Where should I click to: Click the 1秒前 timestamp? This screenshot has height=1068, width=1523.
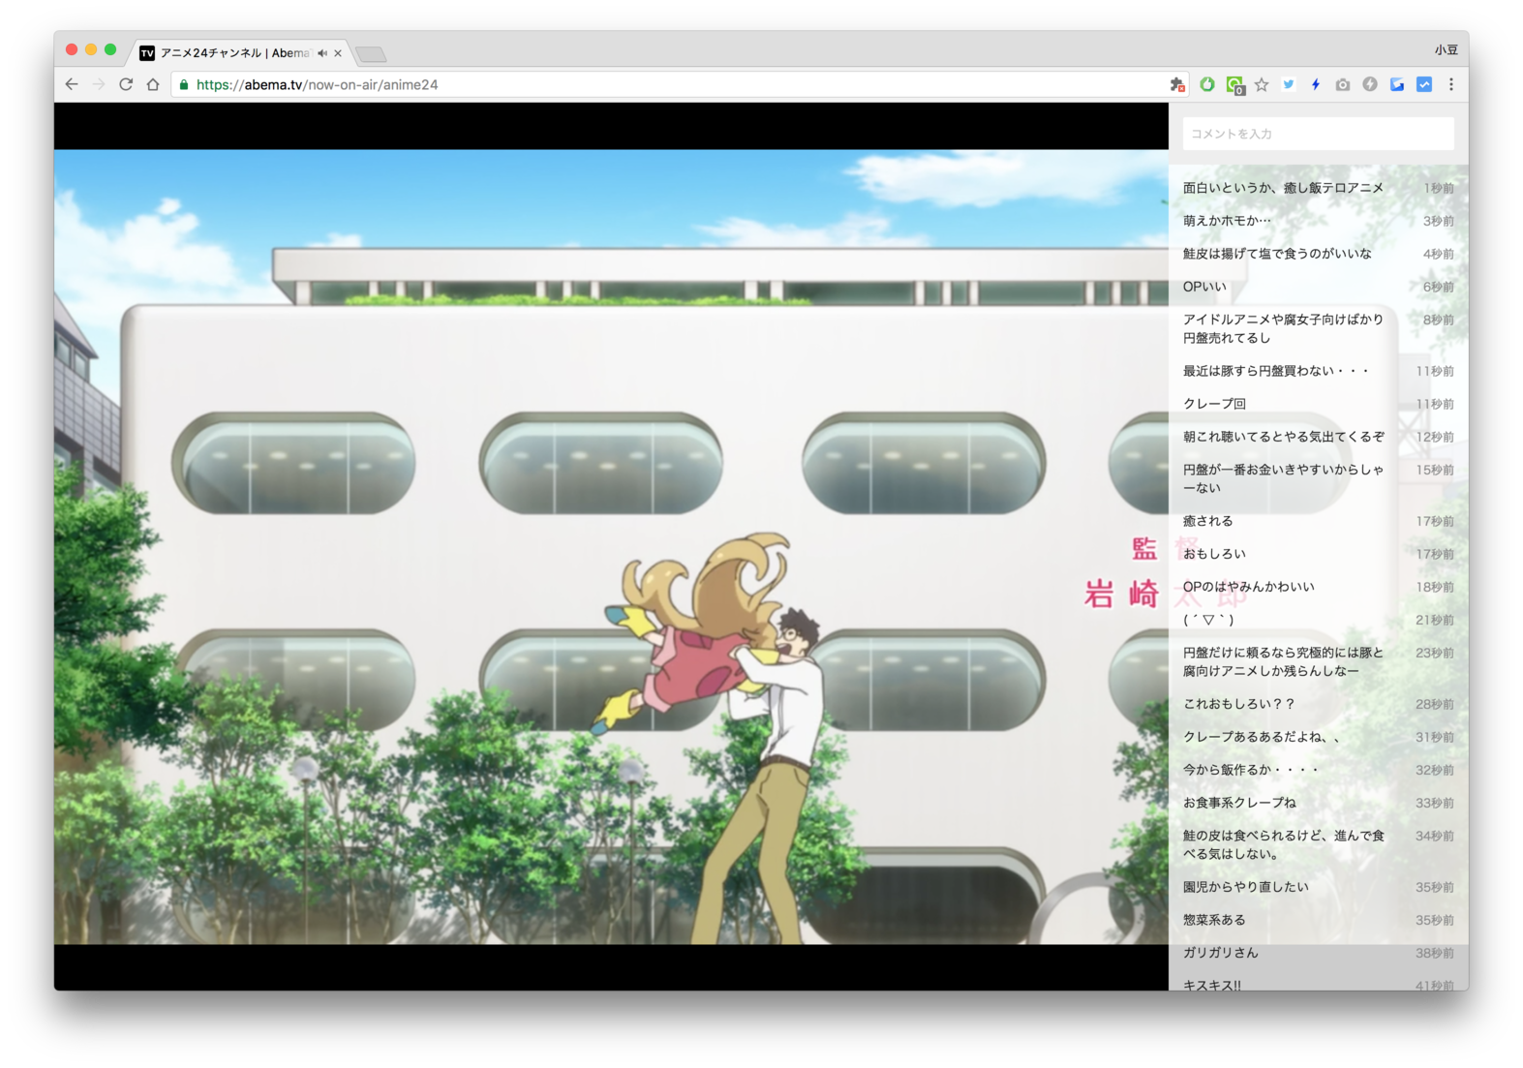pyautogui.click(x=1439, y=189)
